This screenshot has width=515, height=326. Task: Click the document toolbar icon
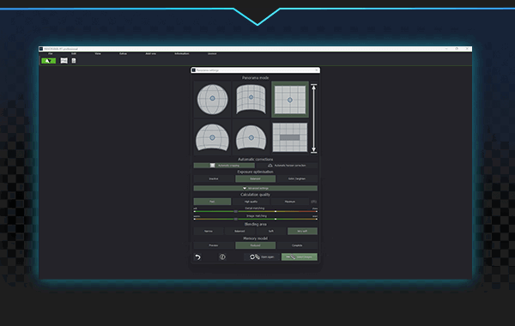pyautogui.click(x=74, y=61)
